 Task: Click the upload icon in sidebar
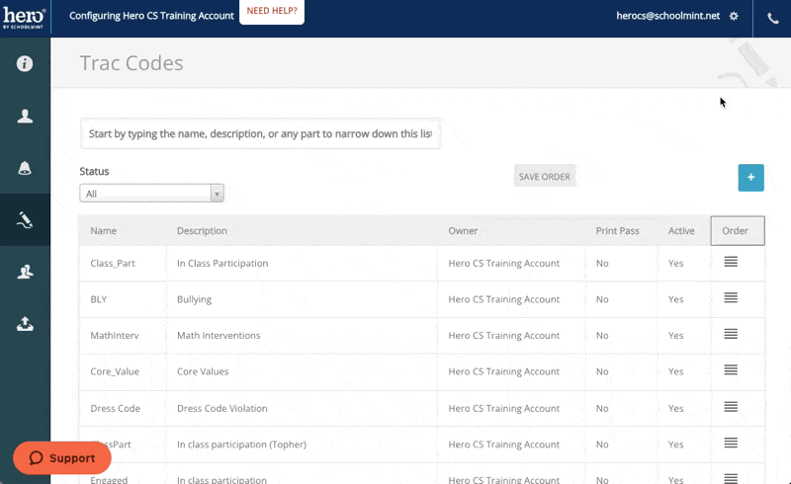coord(25,323)
